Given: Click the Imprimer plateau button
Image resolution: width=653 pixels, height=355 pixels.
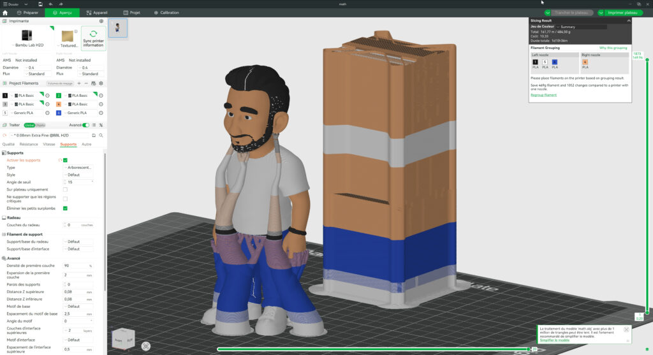Looking at the screenshot, I should (x=623, y=13).
